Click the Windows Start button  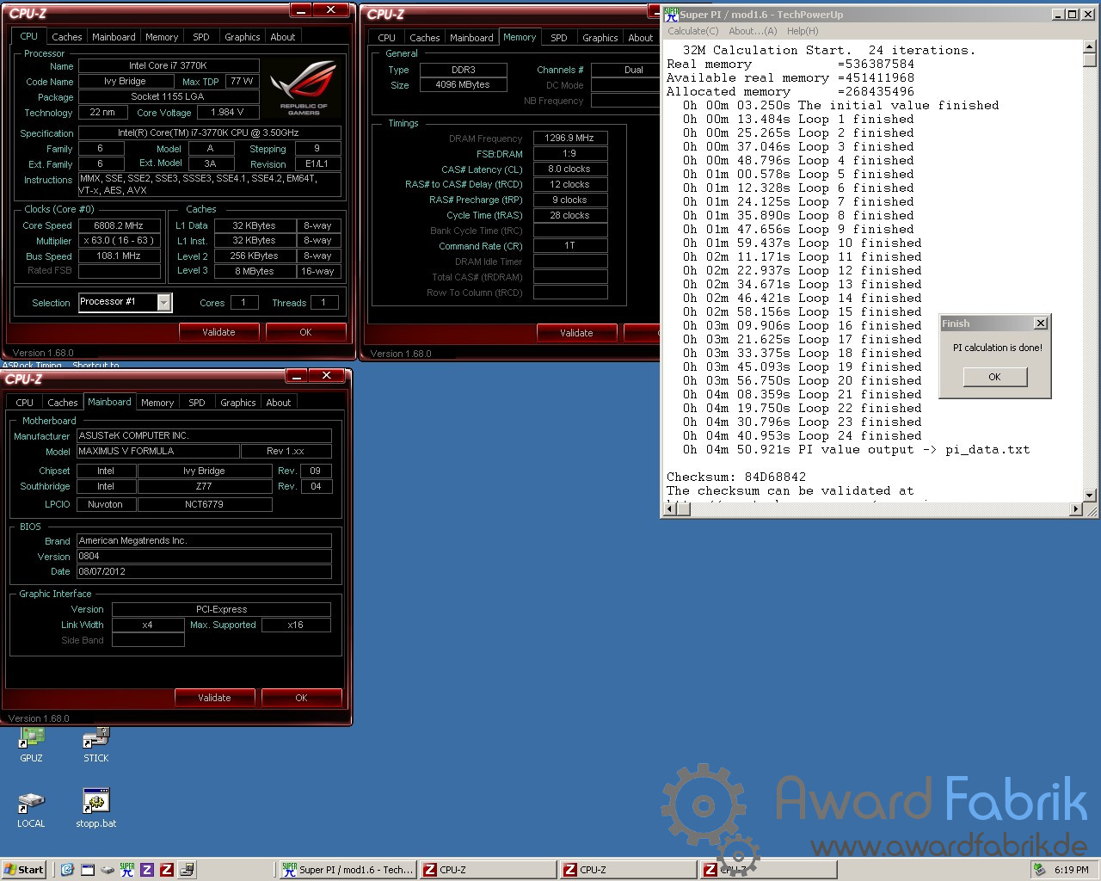point(23,870)
